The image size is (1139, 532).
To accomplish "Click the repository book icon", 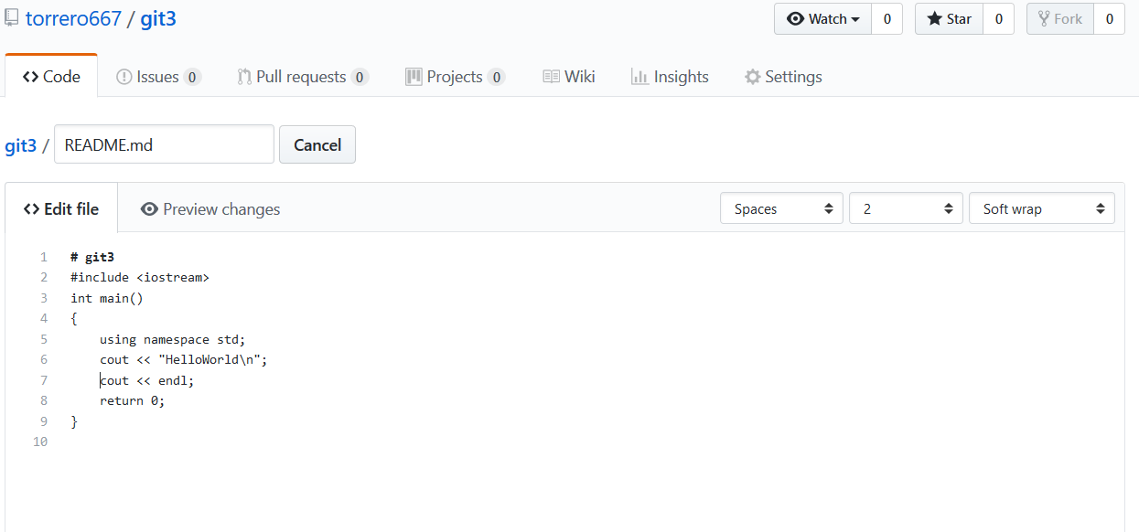I will [12, 18].
